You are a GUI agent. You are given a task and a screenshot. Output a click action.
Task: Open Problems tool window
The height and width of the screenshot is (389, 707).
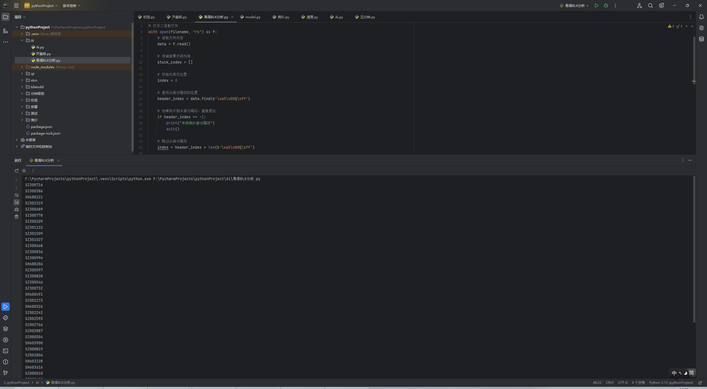pos(5,362)
